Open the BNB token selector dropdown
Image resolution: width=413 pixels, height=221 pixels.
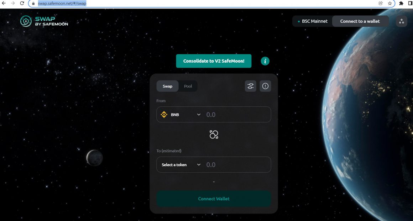coord(180,114)
